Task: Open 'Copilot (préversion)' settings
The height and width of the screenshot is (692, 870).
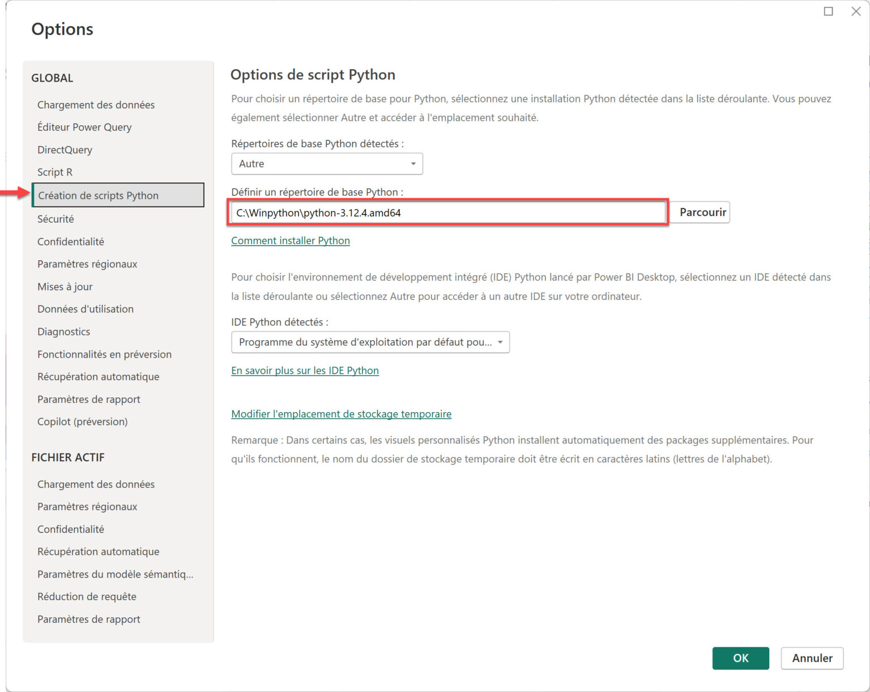Action: pyautogui.click(x=82, y=421)
